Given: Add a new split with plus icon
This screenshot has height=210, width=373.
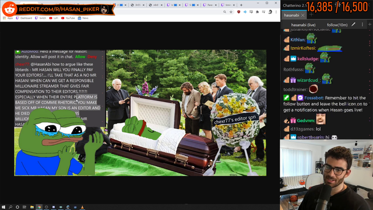Looking at the screenshot, I should (370, 24).
